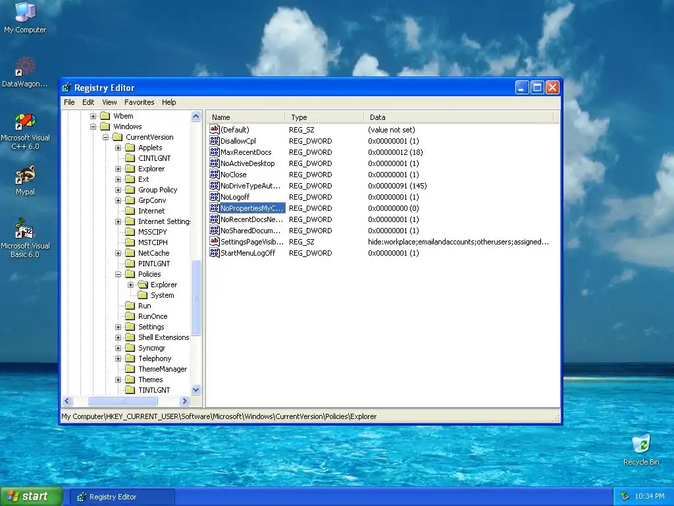Expand the Shell Extensions tree node
674x506 pixels.
[118, 337]
